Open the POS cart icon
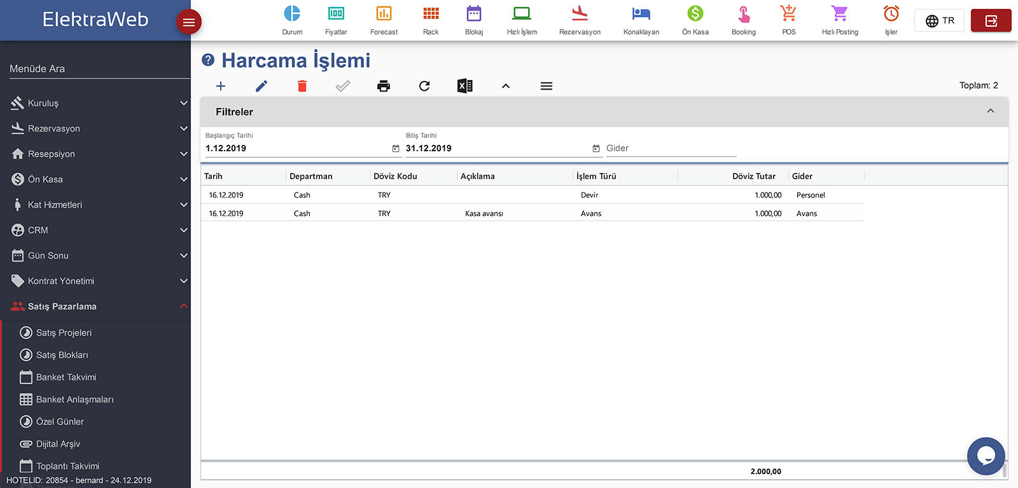The width and height of the screenshot is (1018, 488). (x=788, y=13)
